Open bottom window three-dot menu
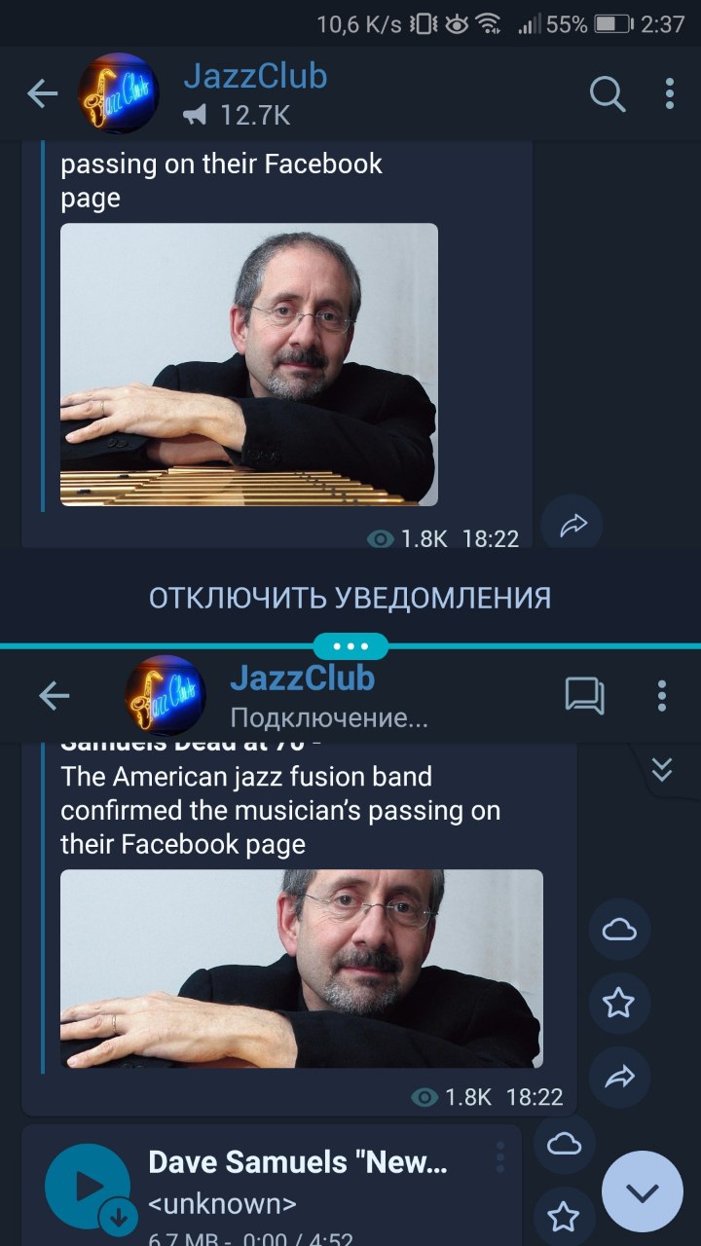The height and width of the screenshot is (1246, 701). click(662, 695)
